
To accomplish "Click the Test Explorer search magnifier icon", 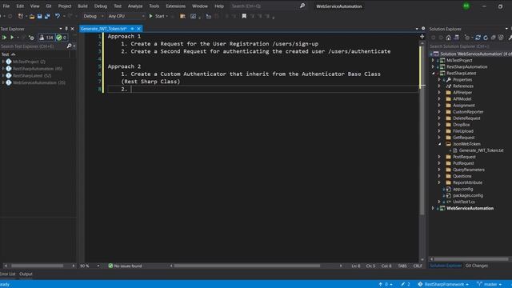I will point(69,46).
